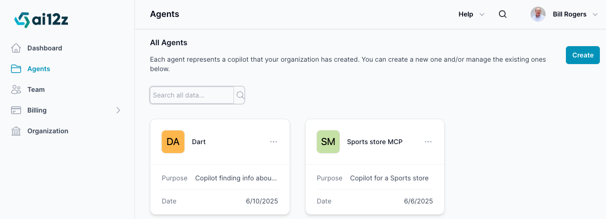Click the header search magnifier icon
606x219 pixels.
pos(503,14)
